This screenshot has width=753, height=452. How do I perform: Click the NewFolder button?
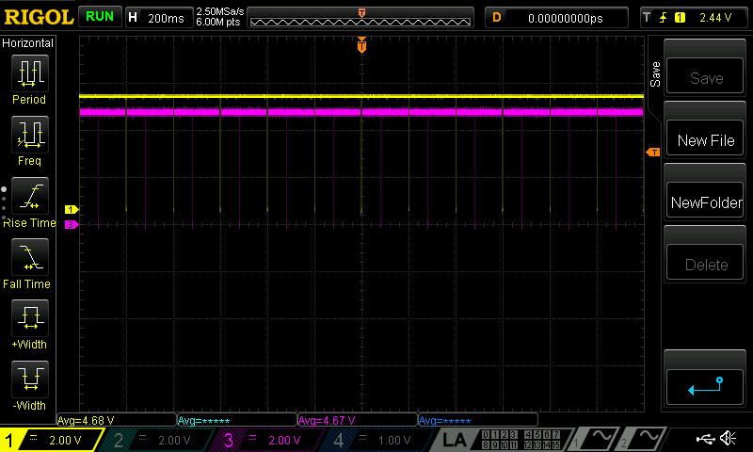coord(705,201)
